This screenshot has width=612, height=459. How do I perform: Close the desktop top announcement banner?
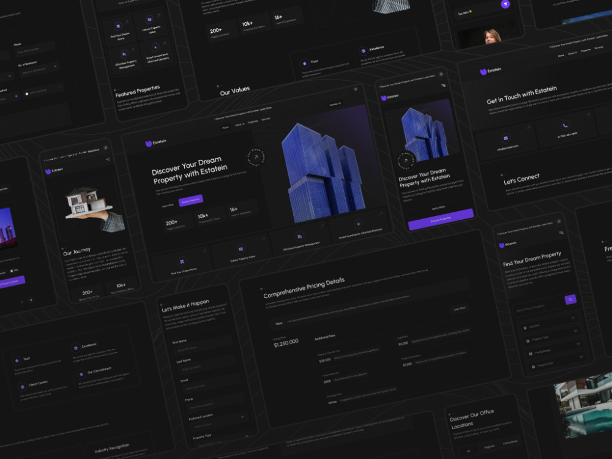tap(356, 89)
